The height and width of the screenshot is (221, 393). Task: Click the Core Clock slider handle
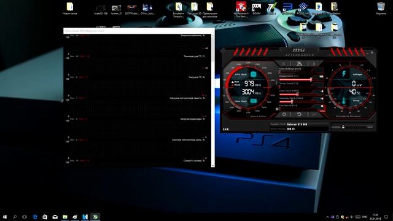coord(297,94)
